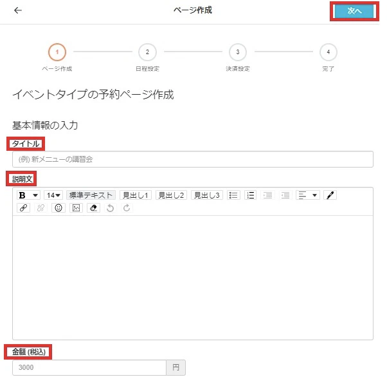The image size is (387, 386).
Task: Open the emoji picker
Action: tap(59, 208)
